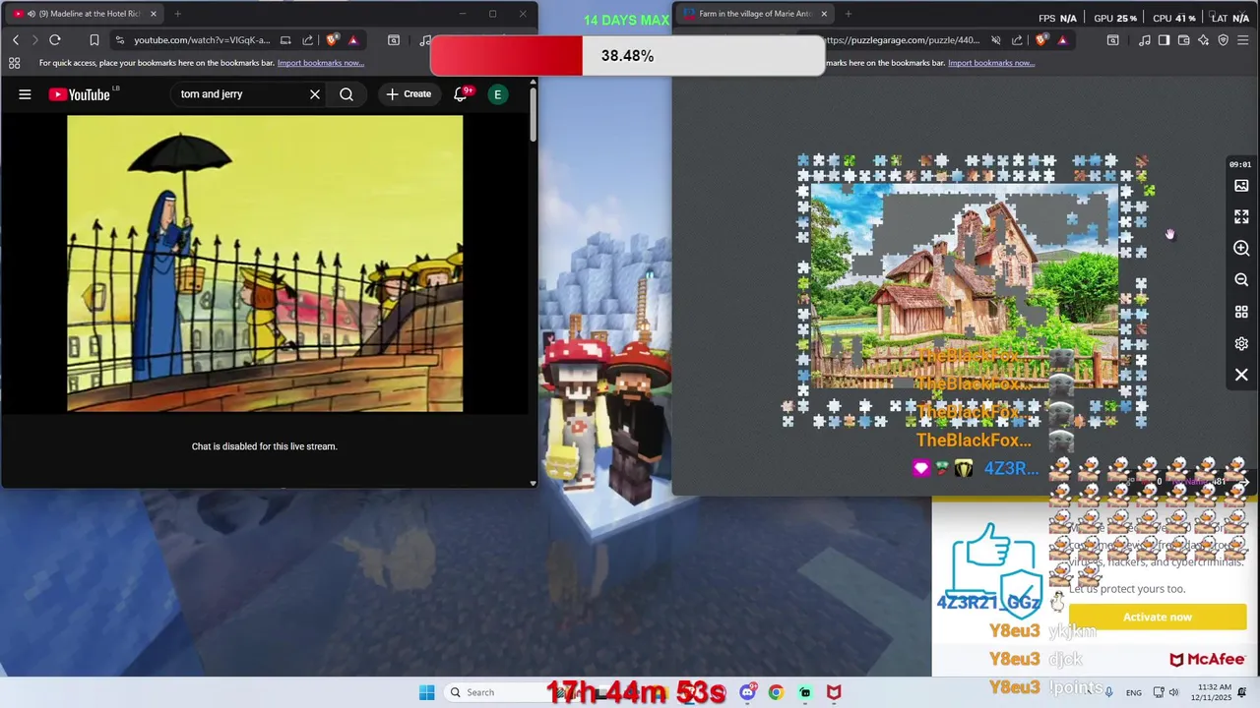
Task: Open the Brave Wallet icon
Action: [1183, 40]
